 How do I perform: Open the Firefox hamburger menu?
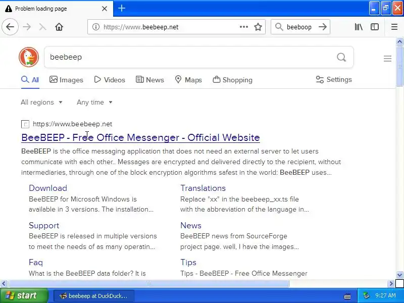[394, 27]
